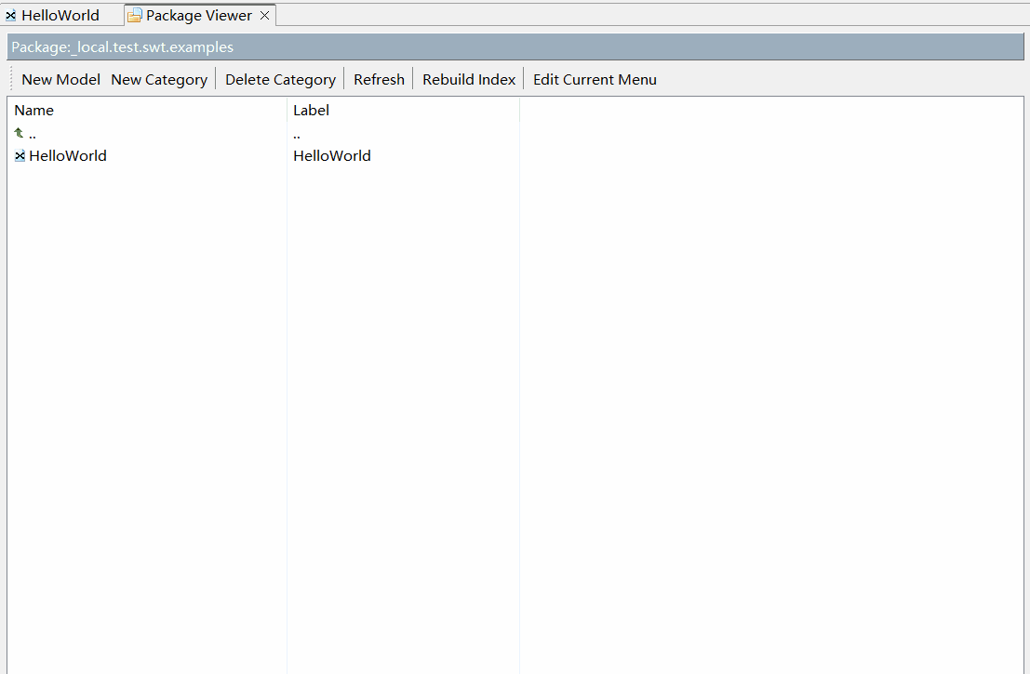Image resolution: width=1030 pixels, height=674 pixels.
Task: Click the up-arrow parent folder icon
Action: (x=19, y=133)
